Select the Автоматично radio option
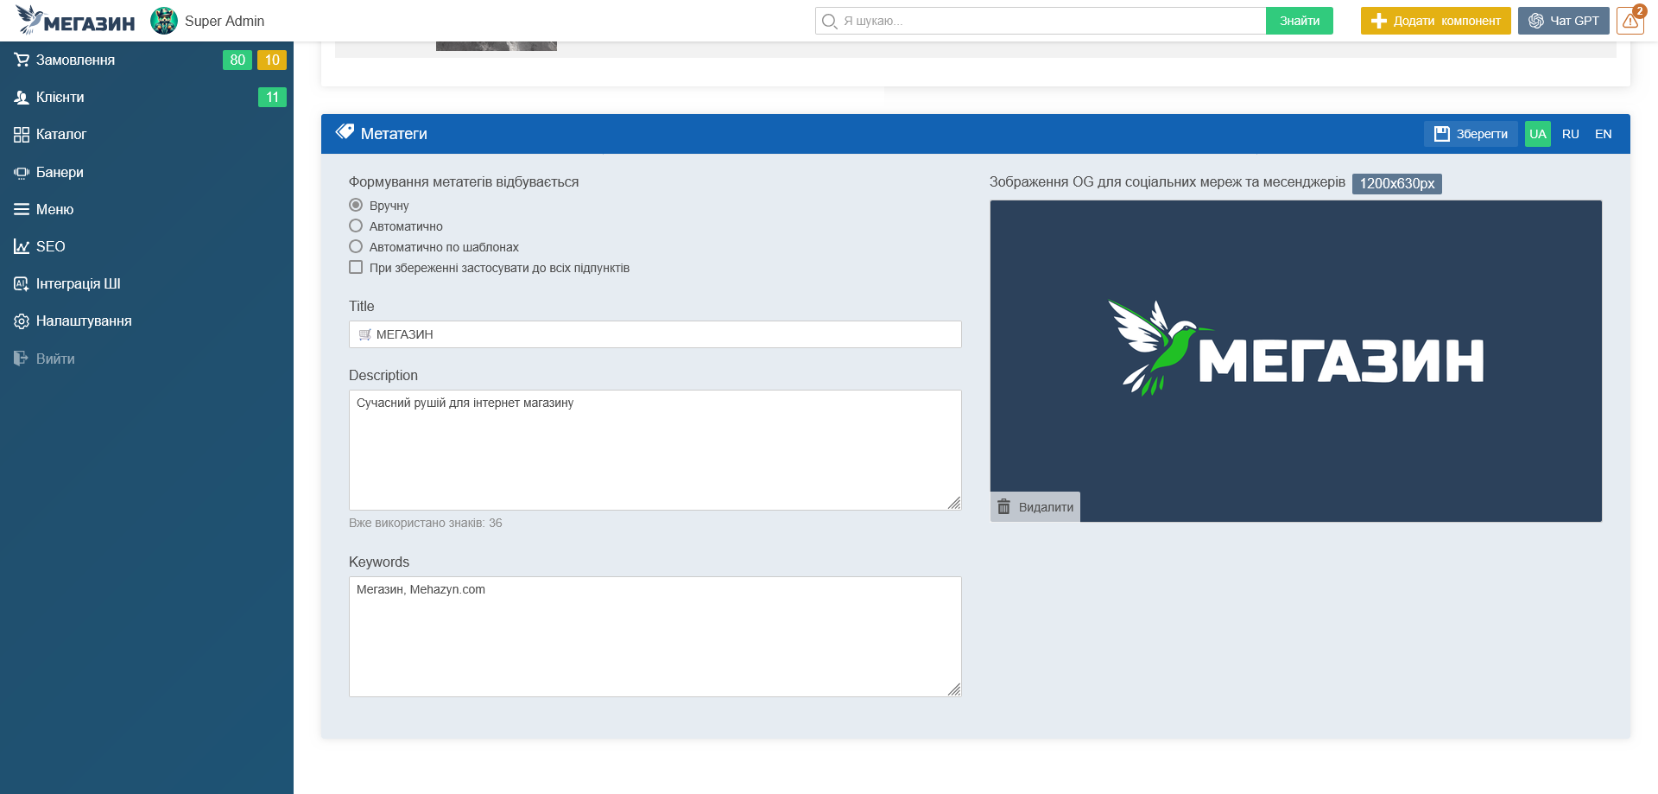 tap(356, 225)
